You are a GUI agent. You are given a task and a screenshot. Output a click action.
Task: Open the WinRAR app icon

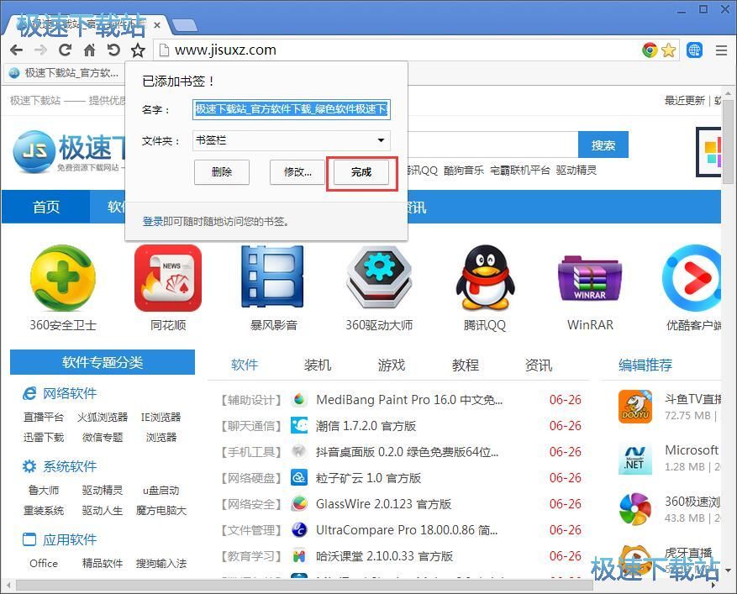[x=590, y=278]
